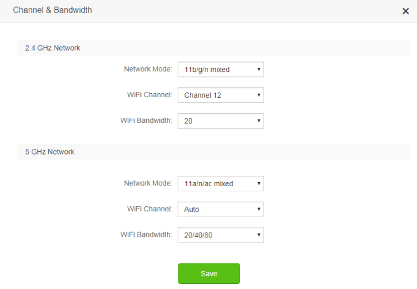417x289 pixels.
Task: Click the arrow beside bandwidth value 20
Action: (x=259, y=121)
